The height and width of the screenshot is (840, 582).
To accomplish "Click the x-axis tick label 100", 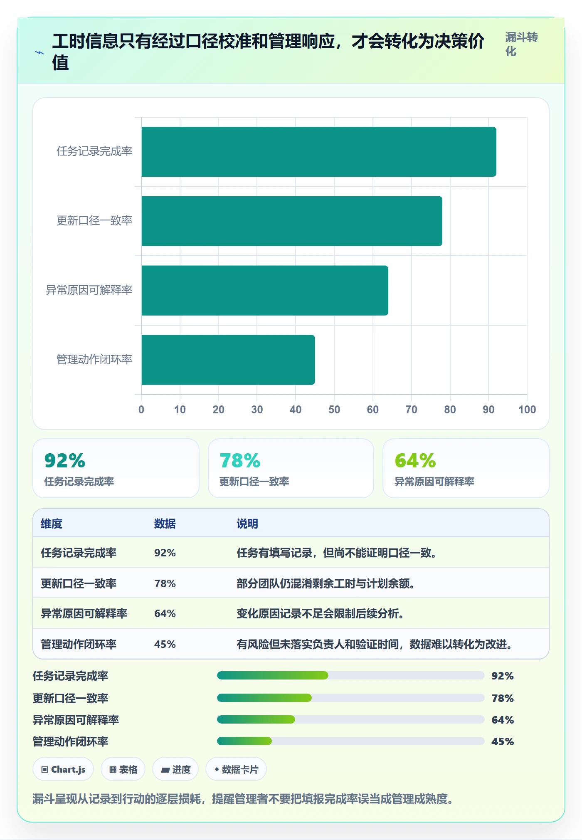I will point(527,410).
